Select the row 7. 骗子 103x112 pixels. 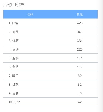(51, 76)
